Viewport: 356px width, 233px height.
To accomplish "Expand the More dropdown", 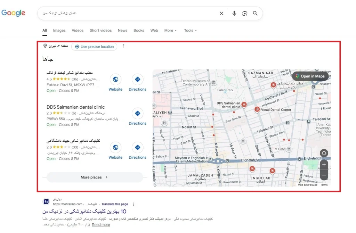I will 170,31.
